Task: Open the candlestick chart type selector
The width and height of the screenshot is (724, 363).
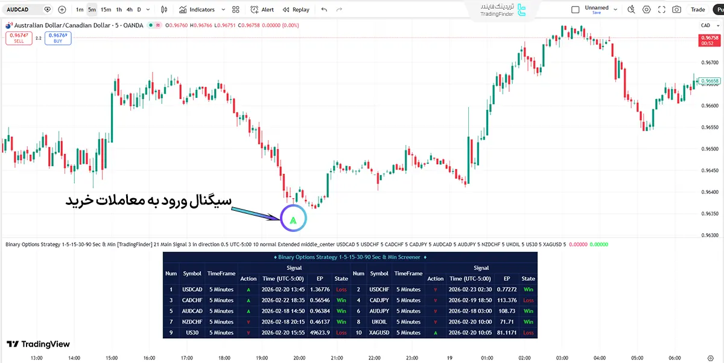Action: click(165, 10)
